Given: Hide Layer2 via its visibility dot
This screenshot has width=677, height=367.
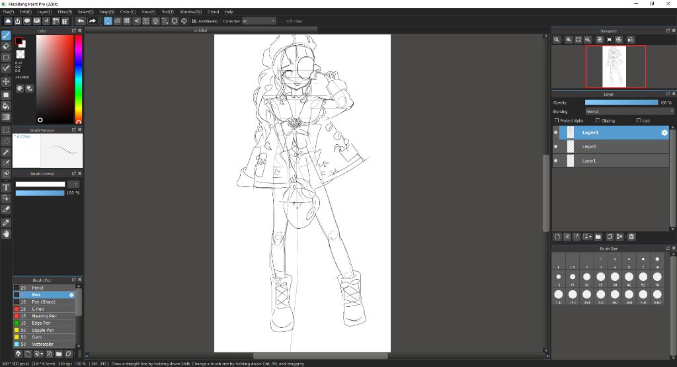Looking at the screenshot, I should 555,147.
